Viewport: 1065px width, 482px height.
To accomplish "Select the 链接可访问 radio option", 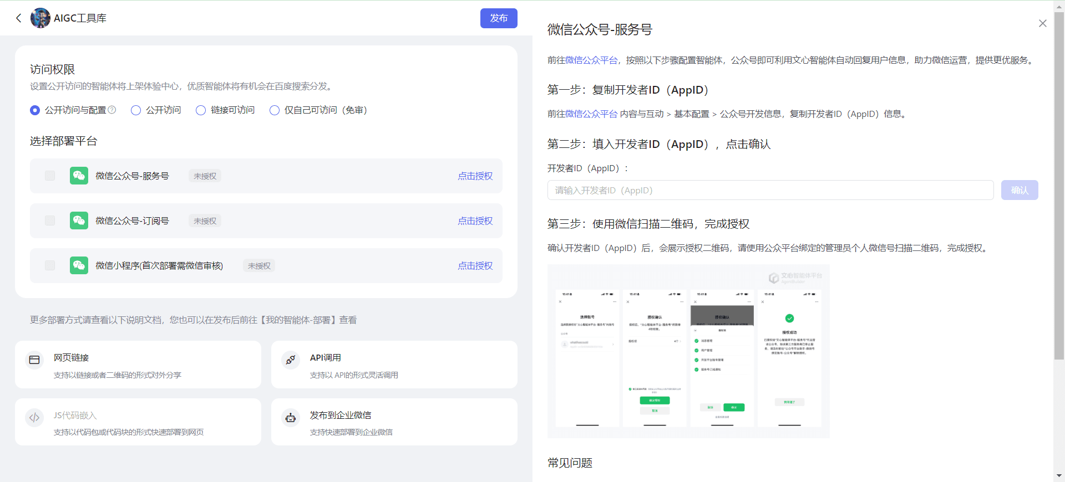I will [201, 110].
